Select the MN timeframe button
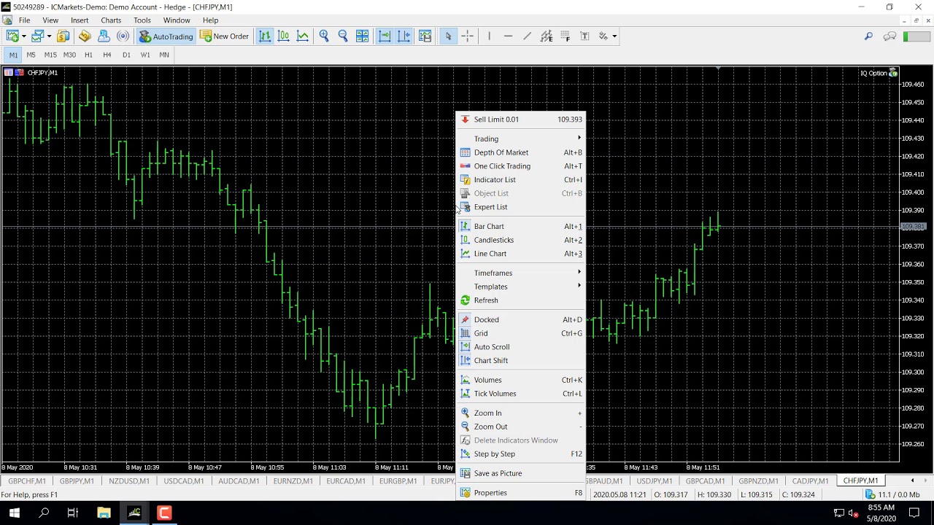 click(x=164, y=55)
